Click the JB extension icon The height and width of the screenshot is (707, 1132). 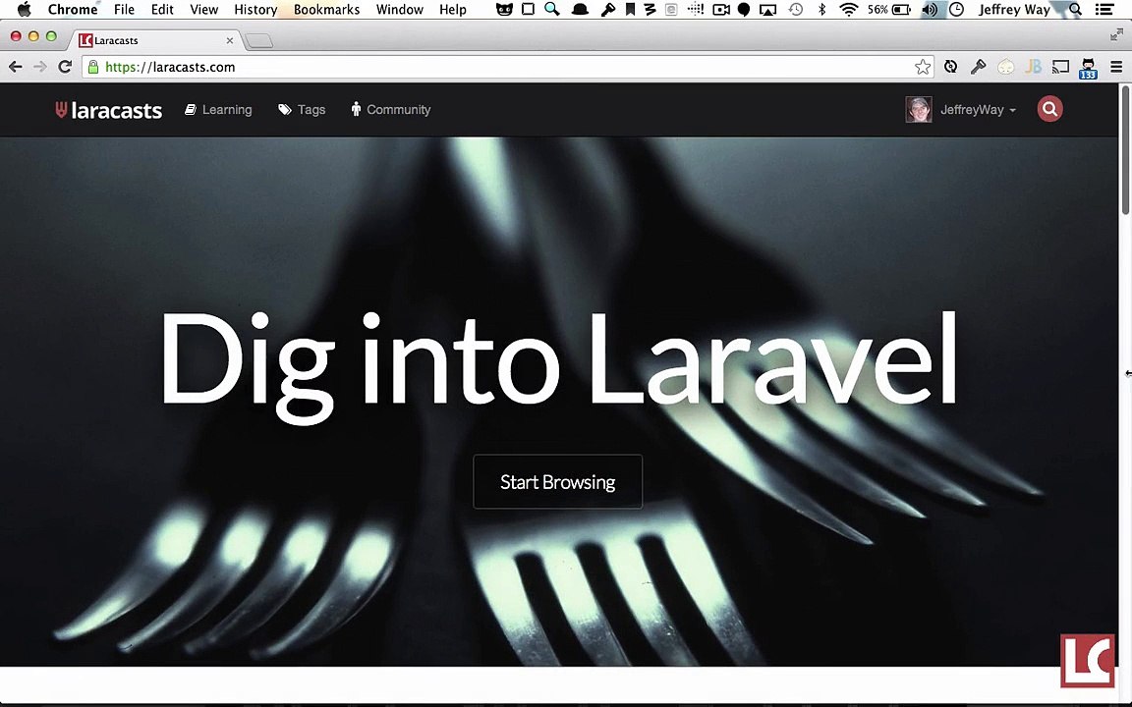(1033, 67)
